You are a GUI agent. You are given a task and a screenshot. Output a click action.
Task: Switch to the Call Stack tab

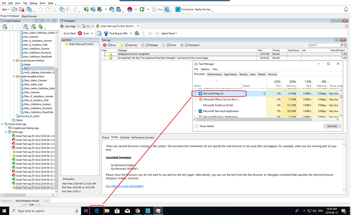pos(125,137)
